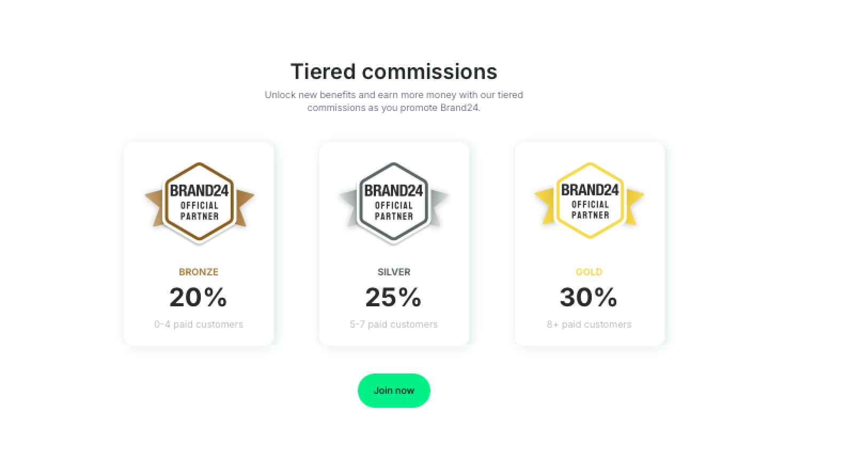Select the BRONZE tier label

coord(199,272)
